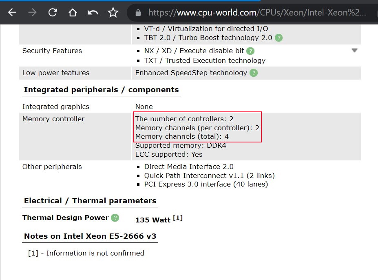Click 'Memory channels (total): 4' text
This screenshot has height=280, width=378.
point(182,136)
